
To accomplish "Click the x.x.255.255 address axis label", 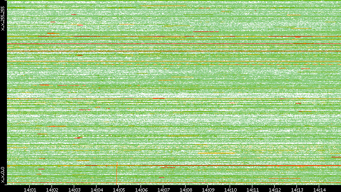I will (3, 19).
